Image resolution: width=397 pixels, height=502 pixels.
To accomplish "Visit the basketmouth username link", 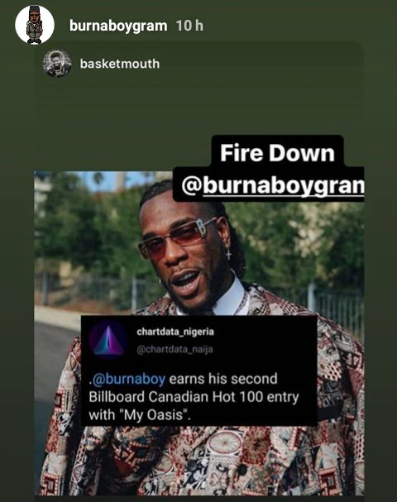I will pyautogui.click(x=120, y=64).
